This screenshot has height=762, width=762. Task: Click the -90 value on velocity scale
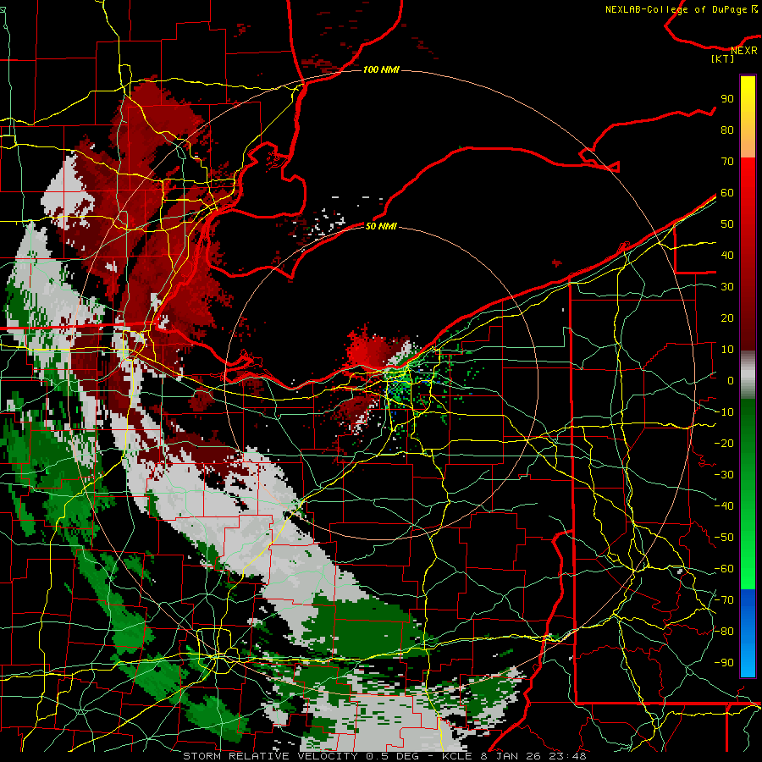click(x=724, y=663)
